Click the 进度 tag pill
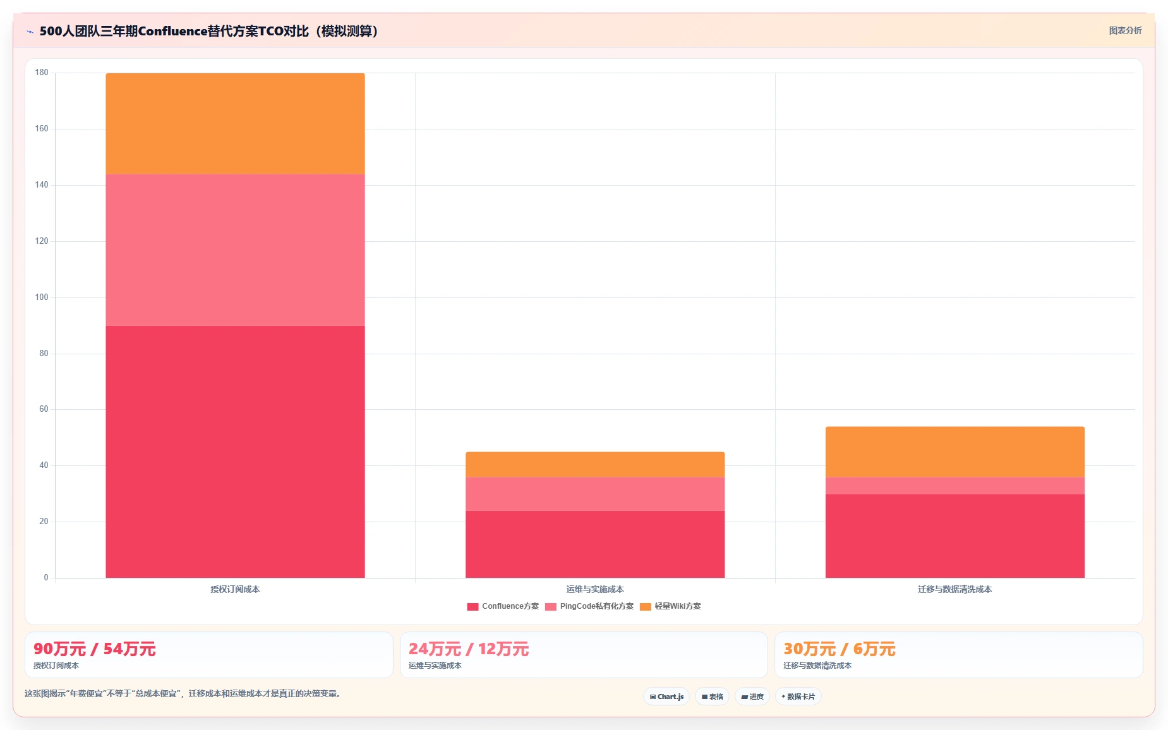This screenshot has height=730, width=1168. coord(752,697)
